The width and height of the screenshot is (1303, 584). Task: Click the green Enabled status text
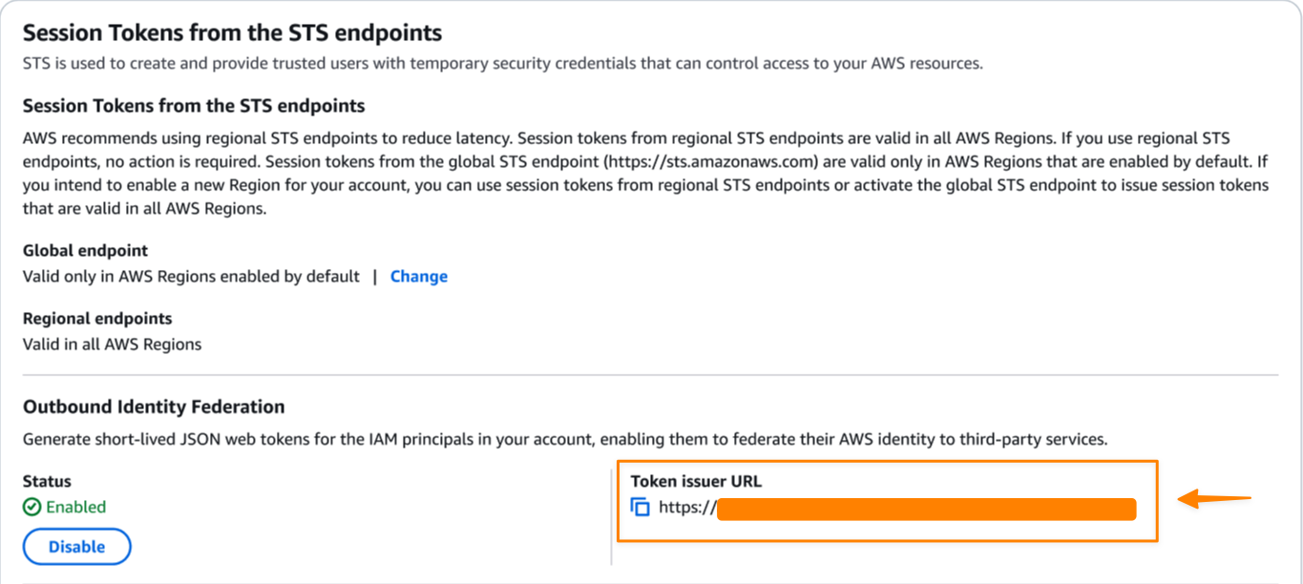click(75, 508)
